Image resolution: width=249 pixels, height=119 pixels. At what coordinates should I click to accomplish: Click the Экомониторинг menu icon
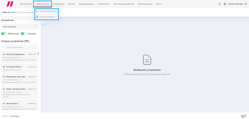point(37,17)
